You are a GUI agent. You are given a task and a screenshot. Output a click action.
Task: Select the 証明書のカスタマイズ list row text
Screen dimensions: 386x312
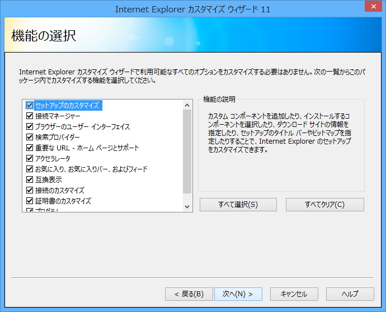coord(63,201)
